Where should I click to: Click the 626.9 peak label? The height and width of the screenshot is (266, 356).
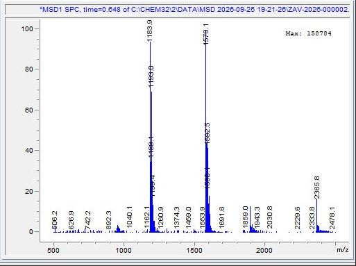(x=71, y=220)
